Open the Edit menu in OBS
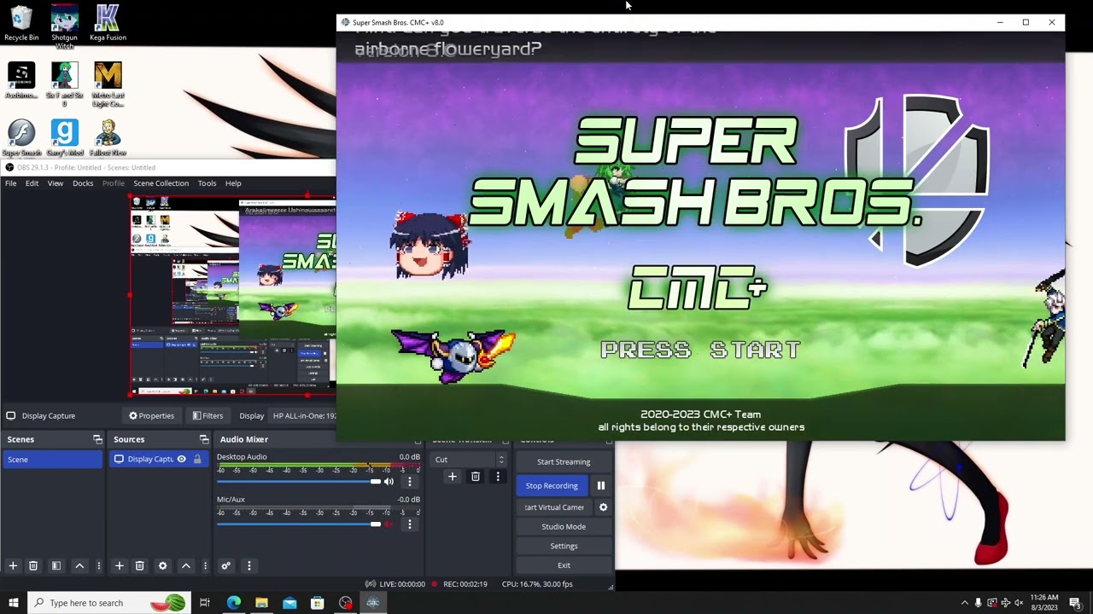1093x614 pixels. [32, 183]
